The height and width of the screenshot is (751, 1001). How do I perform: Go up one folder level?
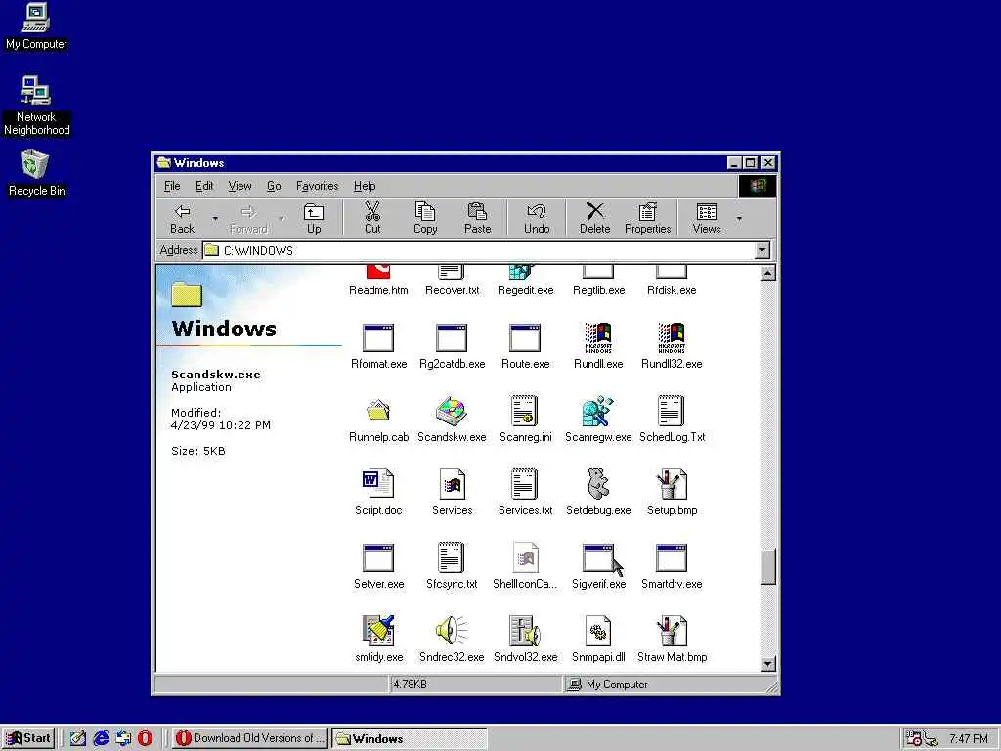tap(314, 218)
